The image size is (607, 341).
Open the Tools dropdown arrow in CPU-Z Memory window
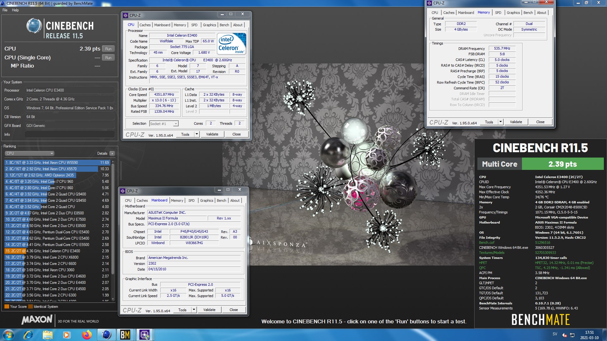500,122
